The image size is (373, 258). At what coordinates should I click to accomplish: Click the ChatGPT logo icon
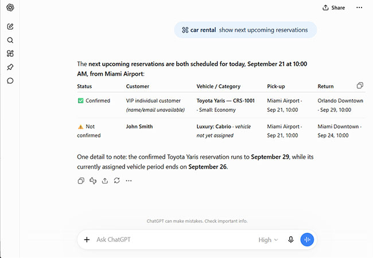(10, 7)
